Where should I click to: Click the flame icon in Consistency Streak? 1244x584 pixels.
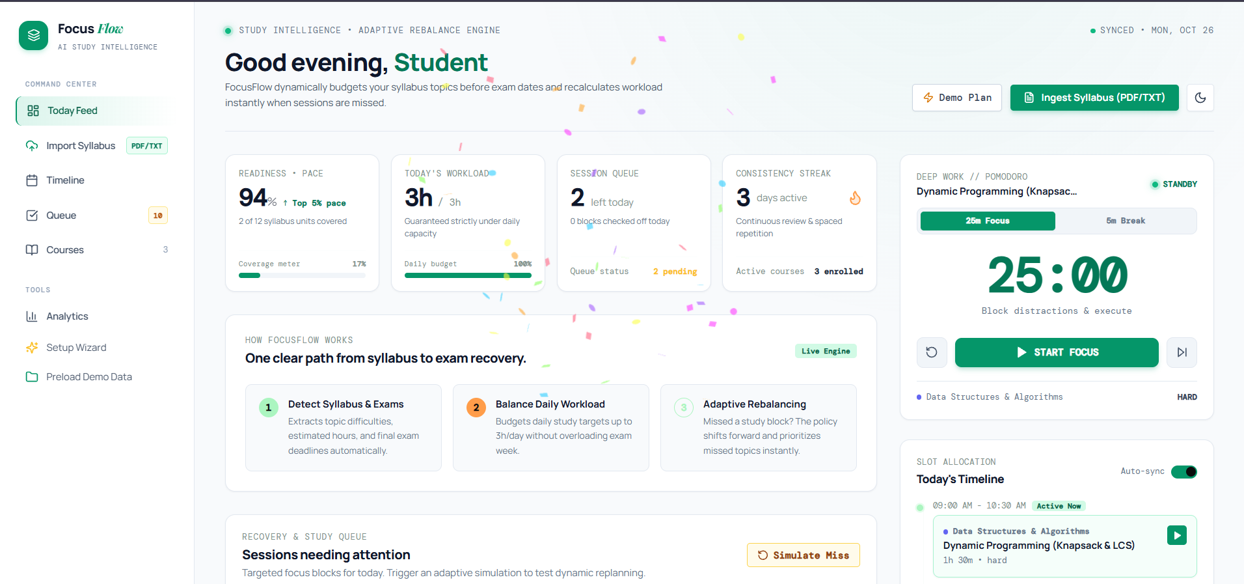click(x=856, y=198)
